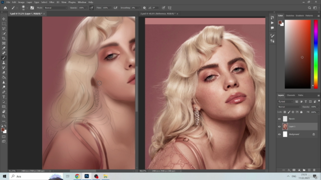The width and height of the screenshot is (321, 180).
Task: Select the Move tool
Action: (x=4, y=19)
